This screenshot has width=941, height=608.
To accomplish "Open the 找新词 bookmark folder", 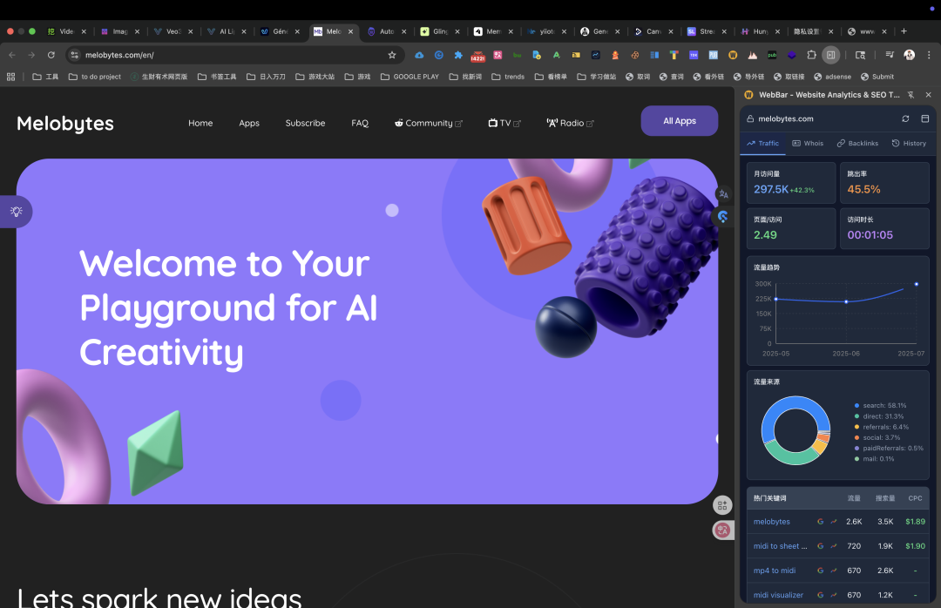I will tap(465, 77).
